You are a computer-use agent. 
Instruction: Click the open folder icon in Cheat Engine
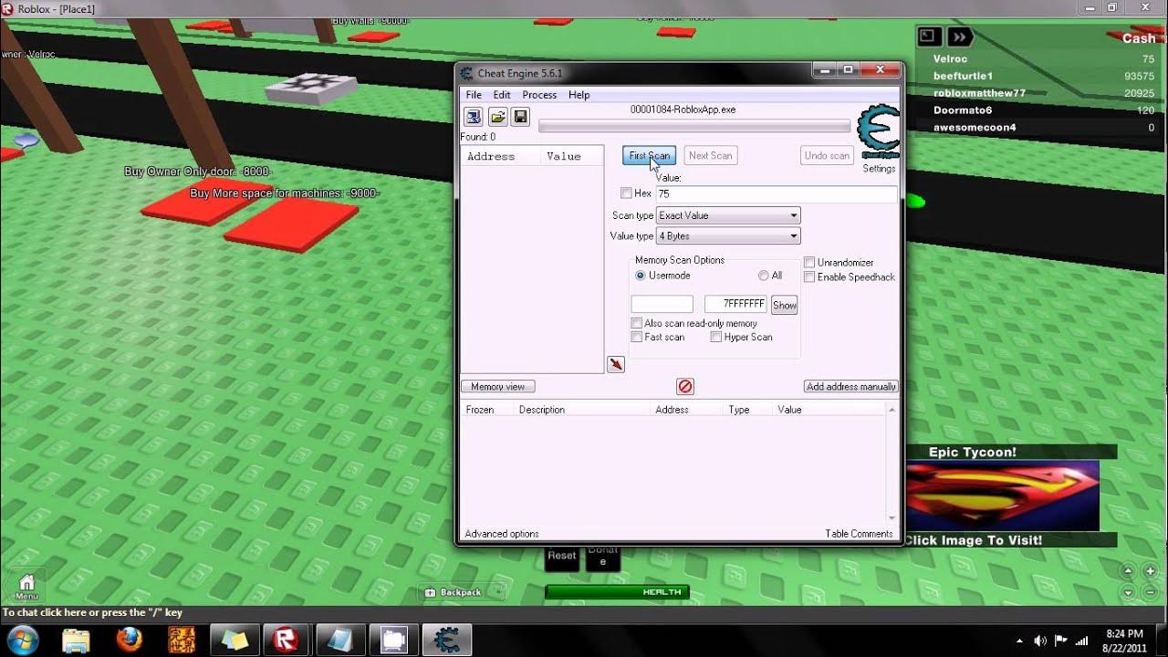coord(497,117)
